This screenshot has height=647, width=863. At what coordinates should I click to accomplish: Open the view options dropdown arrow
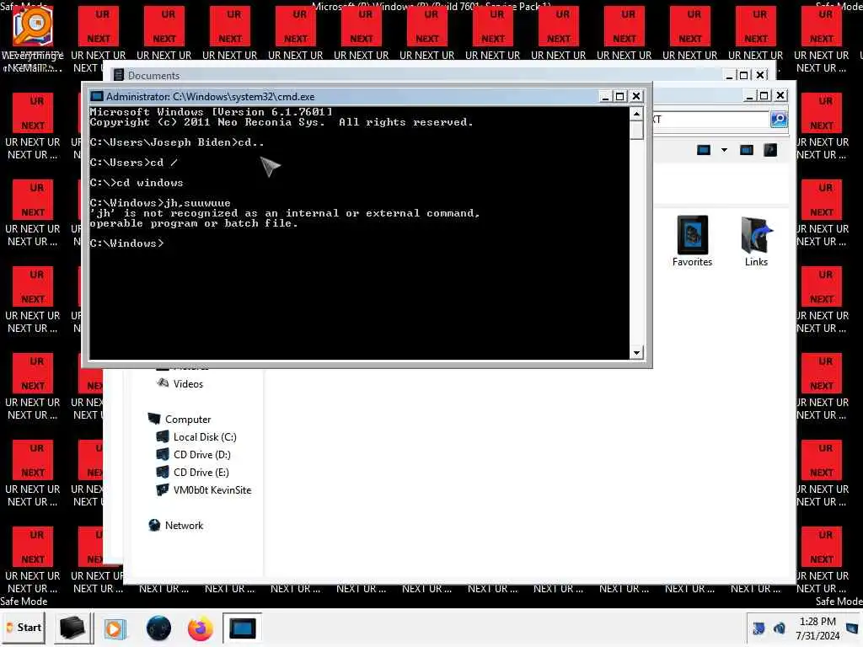[x=724, y=150]
